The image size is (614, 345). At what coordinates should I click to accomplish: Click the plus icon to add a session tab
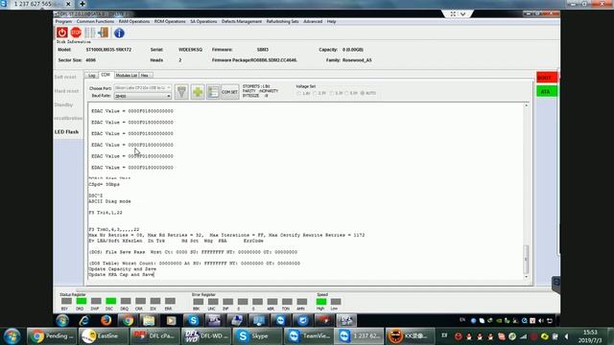[83, 4]
